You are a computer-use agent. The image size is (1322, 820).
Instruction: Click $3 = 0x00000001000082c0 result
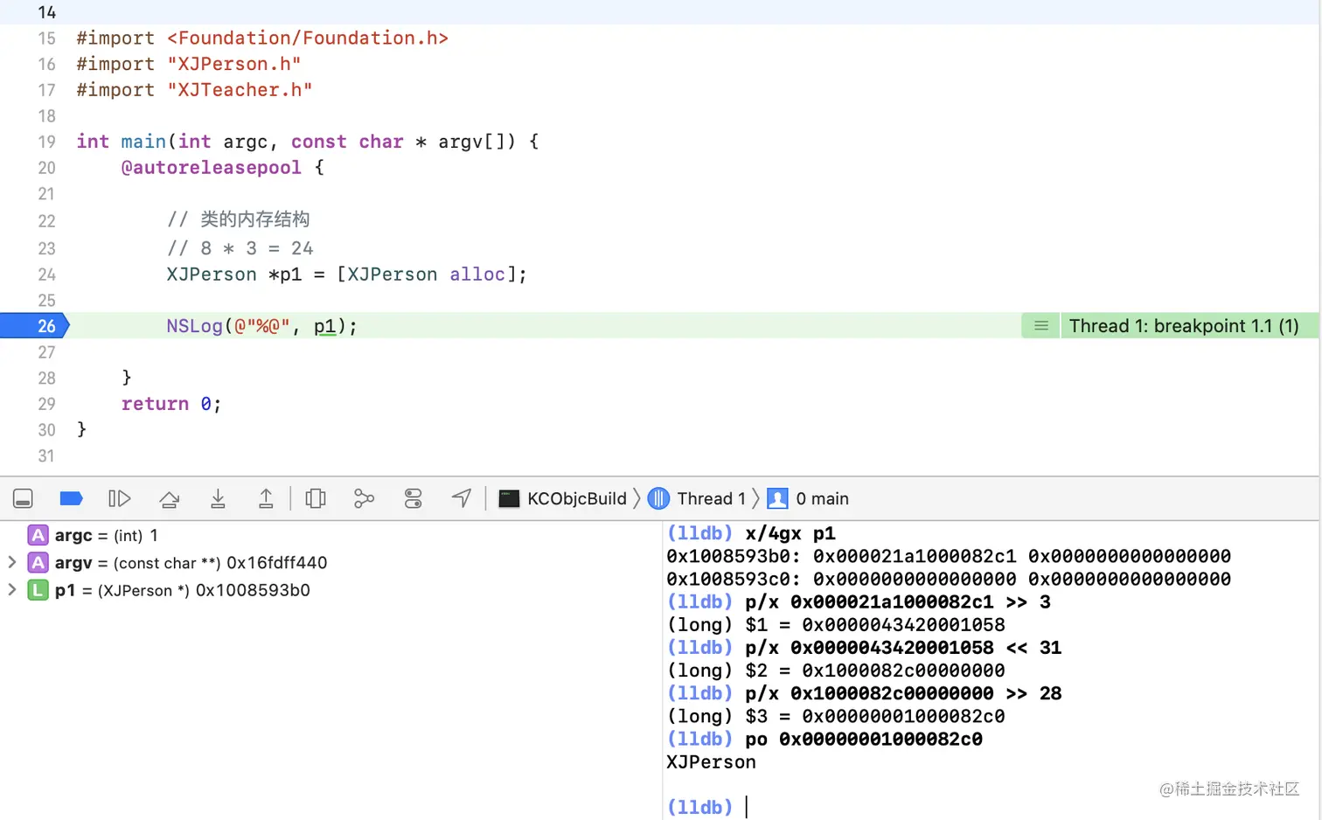[x=874, y=716]
